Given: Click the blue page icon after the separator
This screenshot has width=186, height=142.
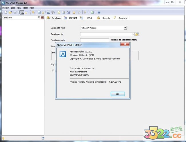Looking at the screenshot, I should click(x=39, y=12).
